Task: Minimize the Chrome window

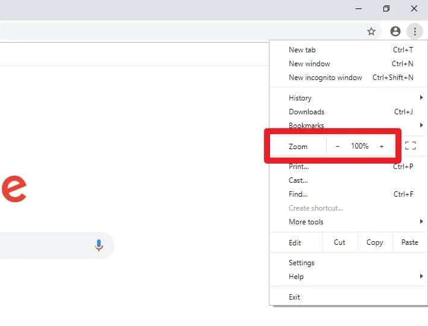Action: (x=359, y=8)
